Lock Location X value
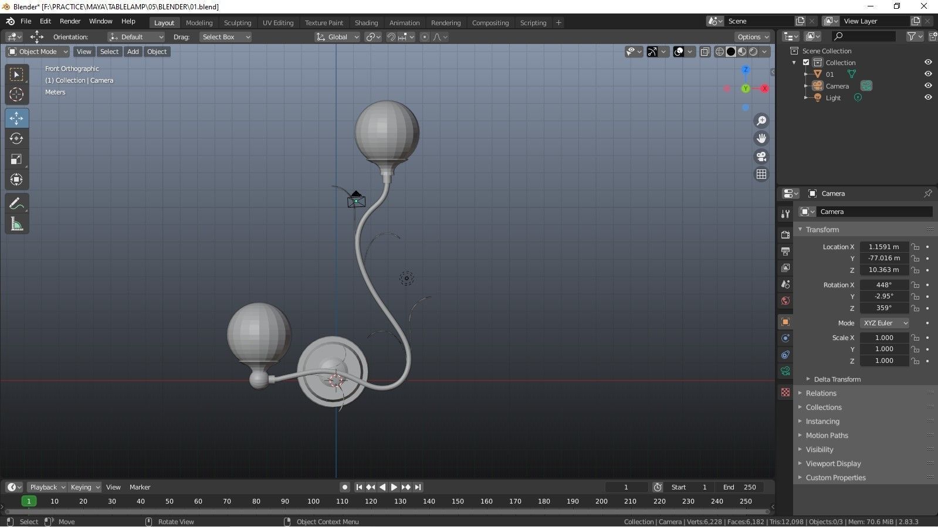The image size is (938, 527). click(x=915, y=247)
